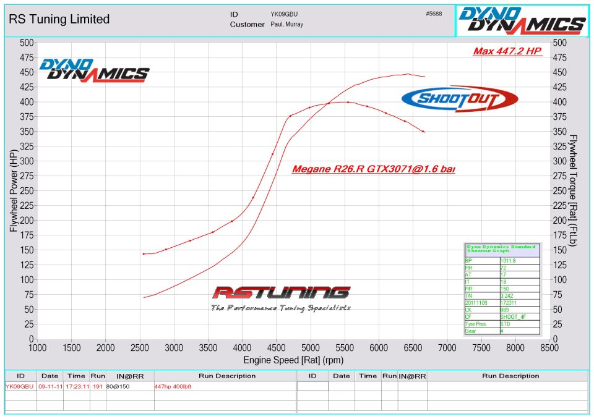Click the customer name Paul, Murray
594x419 pixels.
pyautogui.click(x=287, y=25)
